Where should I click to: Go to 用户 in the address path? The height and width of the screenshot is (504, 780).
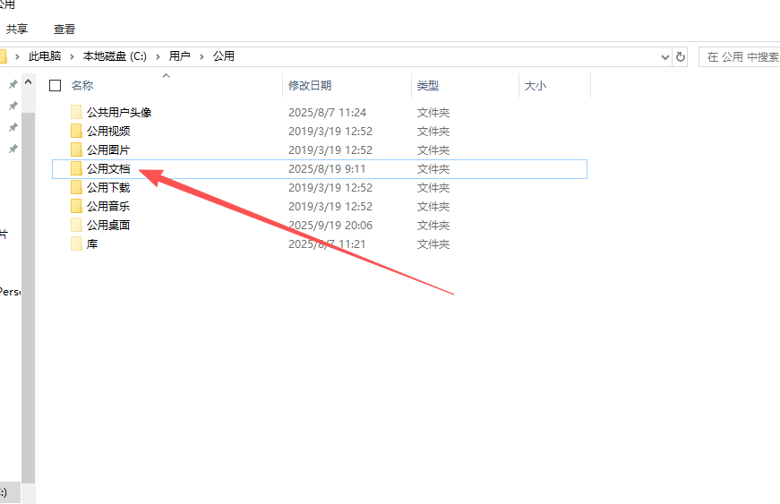tap(180, 56)
